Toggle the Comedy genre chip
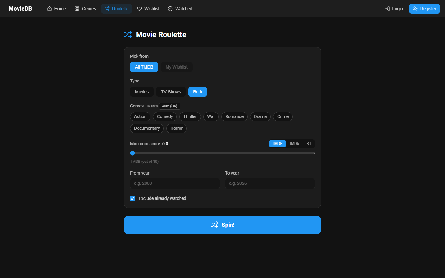Screen dimensions: 445x278 [165, 117]
